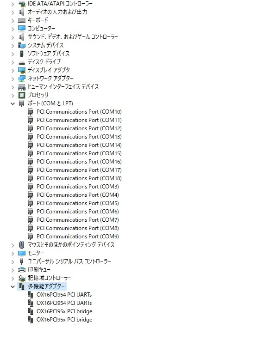Image resolution: width=257 pixels, height=358 pixels.
Task: Expand the システム デバイス category
Action: click(x=13, y=46)
